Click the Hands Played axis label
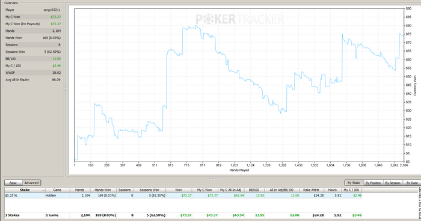The height and width of the screenshot is (221, 421). point(239,171)
